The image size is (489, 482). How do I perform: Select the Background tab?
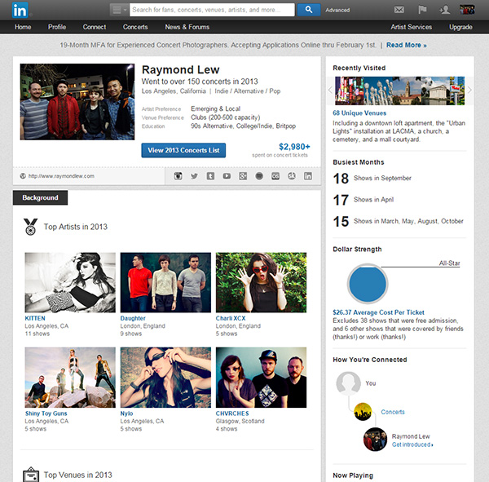click(x=40, y=198)
